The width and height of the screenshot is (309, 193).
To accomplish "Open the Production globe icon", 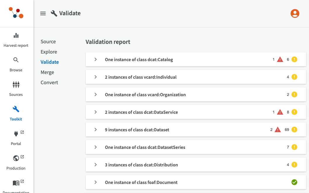I will click(16, 158).
